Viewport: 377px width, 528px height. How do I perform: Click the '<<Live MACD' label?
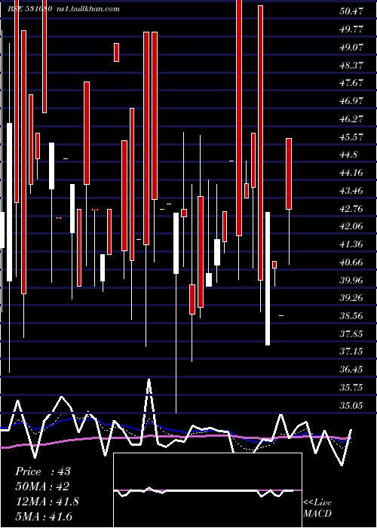[x=317, y=508]
